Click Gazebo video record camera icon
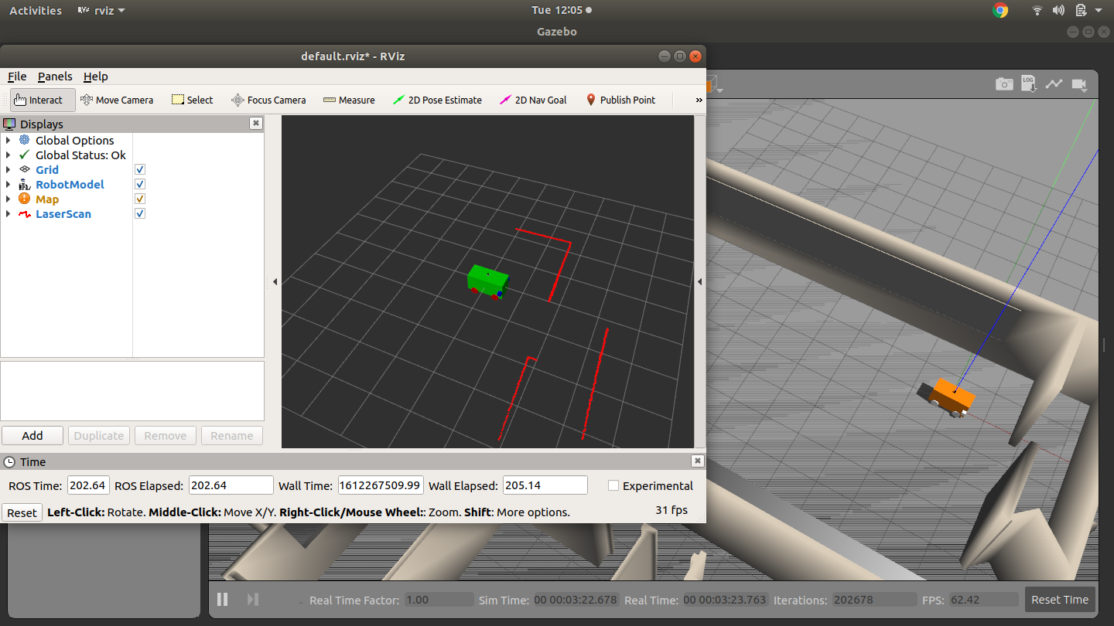 pyautogui.click(x=1079, y=84)
